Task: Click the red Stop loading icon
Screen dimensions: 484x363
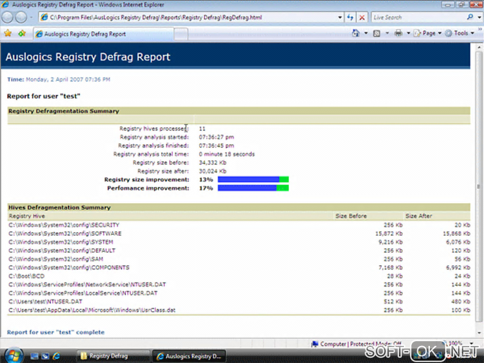Action: (362, 17)
